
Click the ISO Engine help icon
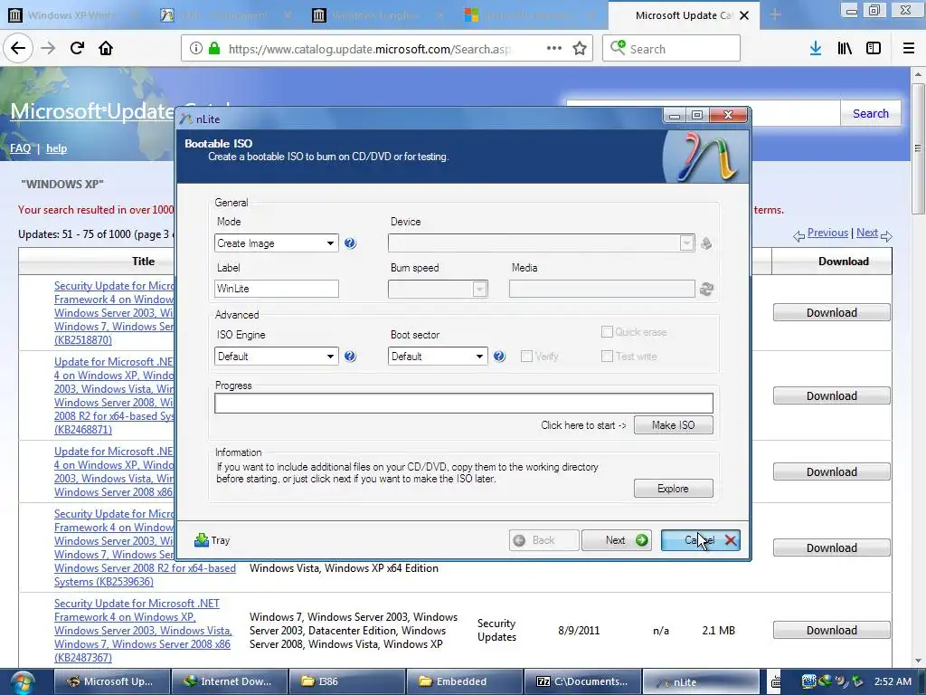point(350,356)
